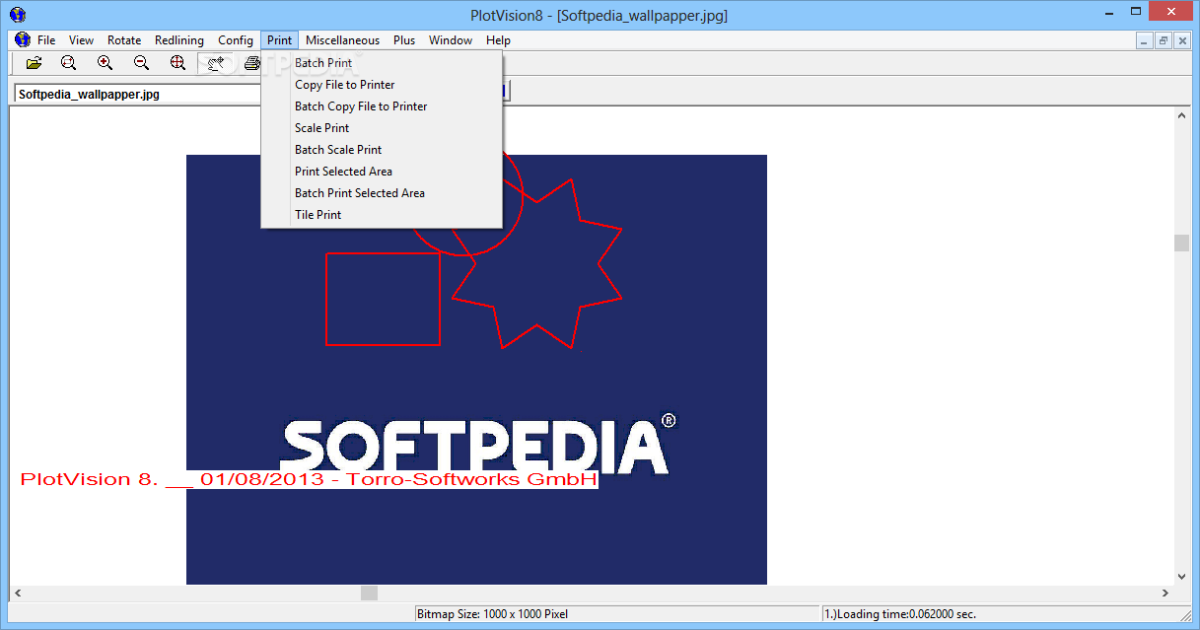Click the vertical scrollbar thumb
This screenshot has height=630, width=1200.
tap(1181, 244)
